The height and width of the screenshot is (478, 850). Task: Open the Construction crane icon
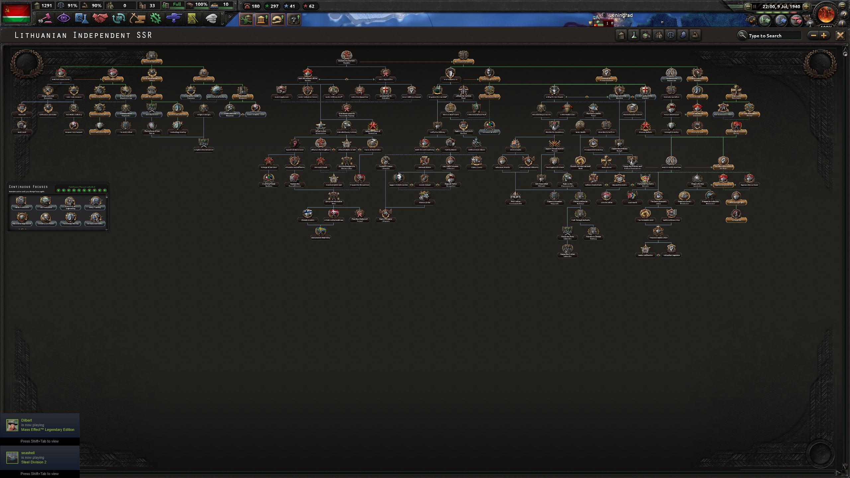137,18
